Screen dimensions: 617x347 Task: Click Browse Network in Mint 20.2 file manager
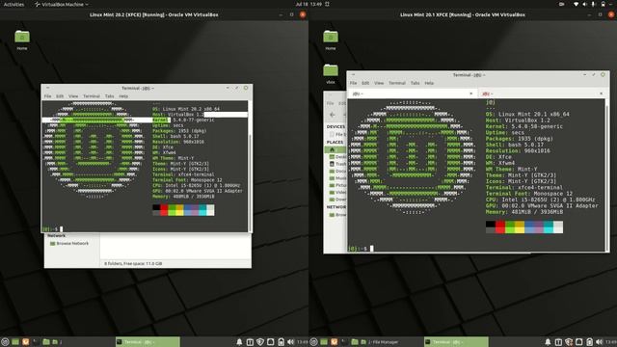point(69,244)
